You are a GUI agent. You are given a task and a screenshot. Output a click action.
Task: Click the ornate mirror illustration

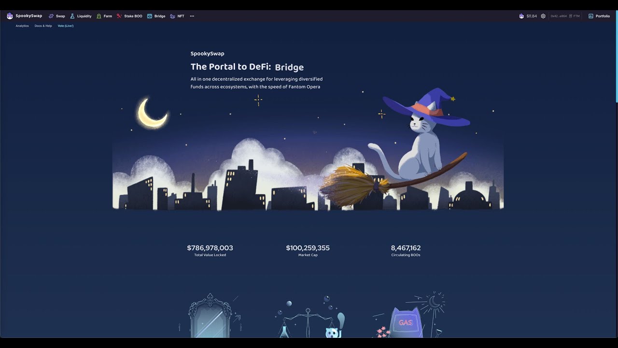click(x=210, y=316)
